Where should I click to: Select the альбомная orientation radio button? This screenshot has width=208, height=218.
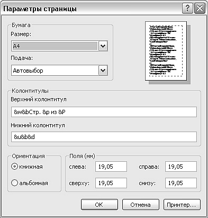(x=14, y=183)
